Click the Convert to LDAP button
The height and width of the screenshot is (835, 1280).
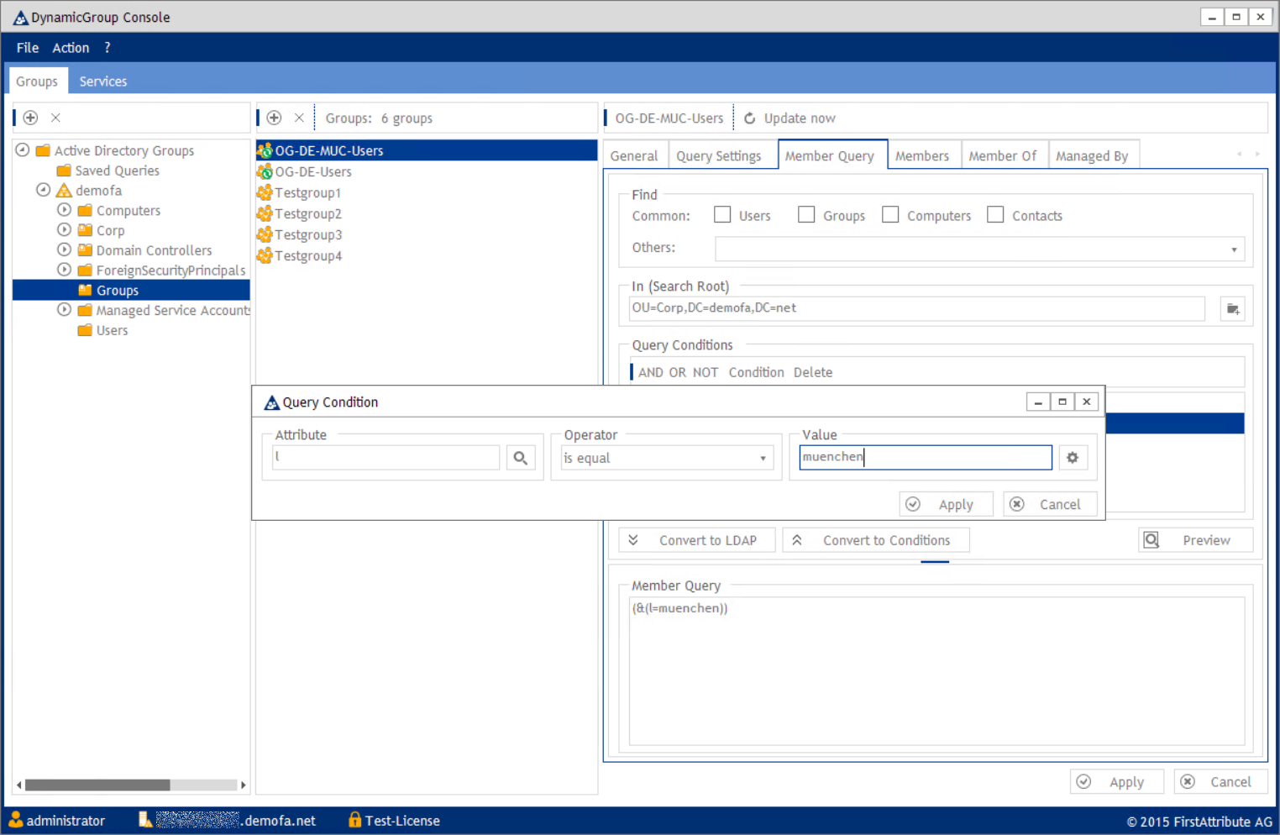(x=697, y=540)
